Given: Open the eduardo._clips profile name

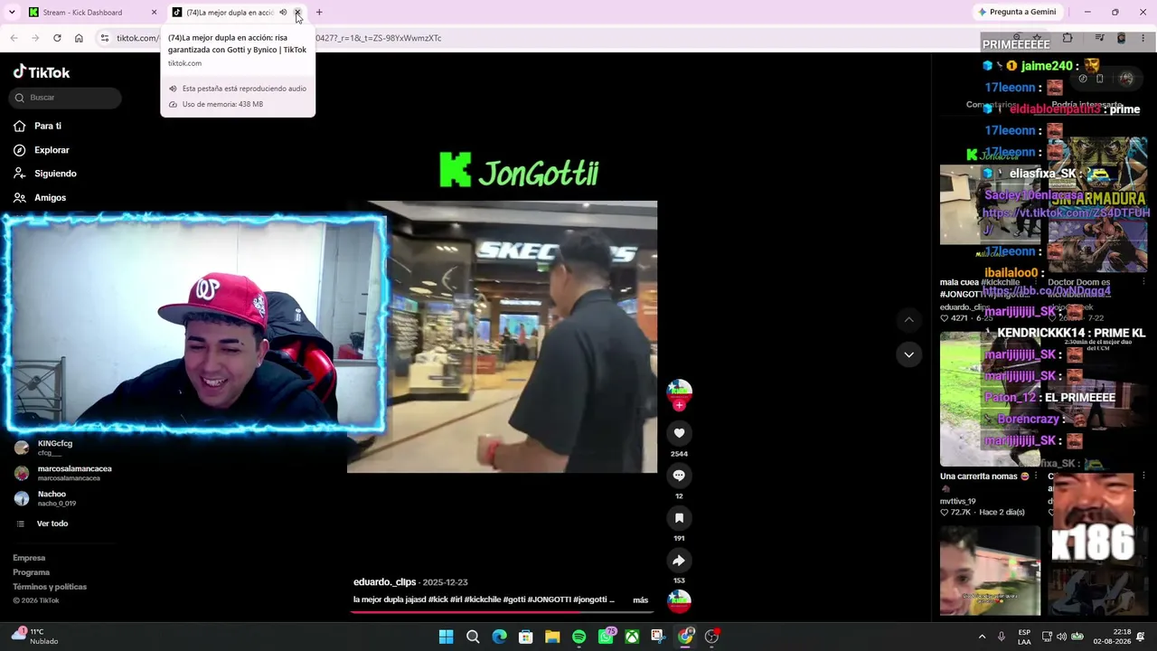Looking at the screenshot, I should pos(384,582).
